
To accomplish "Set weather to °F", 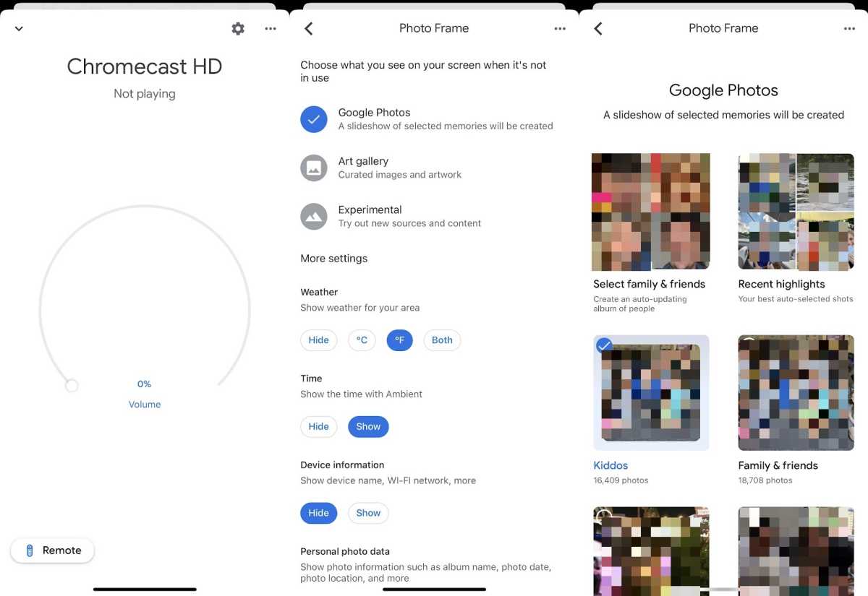I will pos(399,340).
